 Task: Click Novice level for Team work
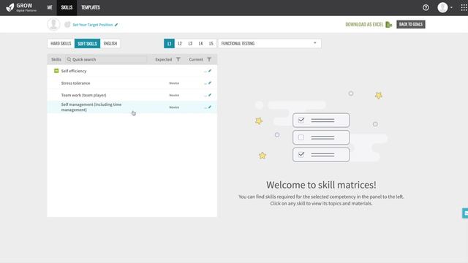pyautogui.click(x=174, y=95)
